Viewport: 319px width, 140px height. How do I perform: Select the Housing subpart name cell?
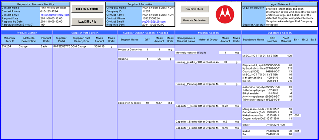(x=130, y=59)
